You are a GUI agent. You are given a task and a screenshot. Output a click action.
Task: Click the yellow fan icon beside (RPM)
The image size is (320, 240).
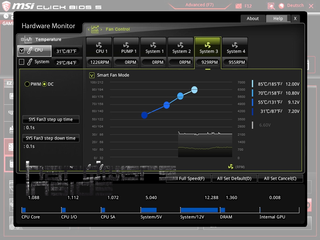(x=231, y=167)
